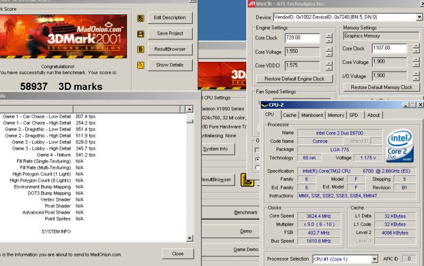Decrease the engine Core Clock with the down arrow
The height and width of the screenshot is (266, 424).
[329, 41]
